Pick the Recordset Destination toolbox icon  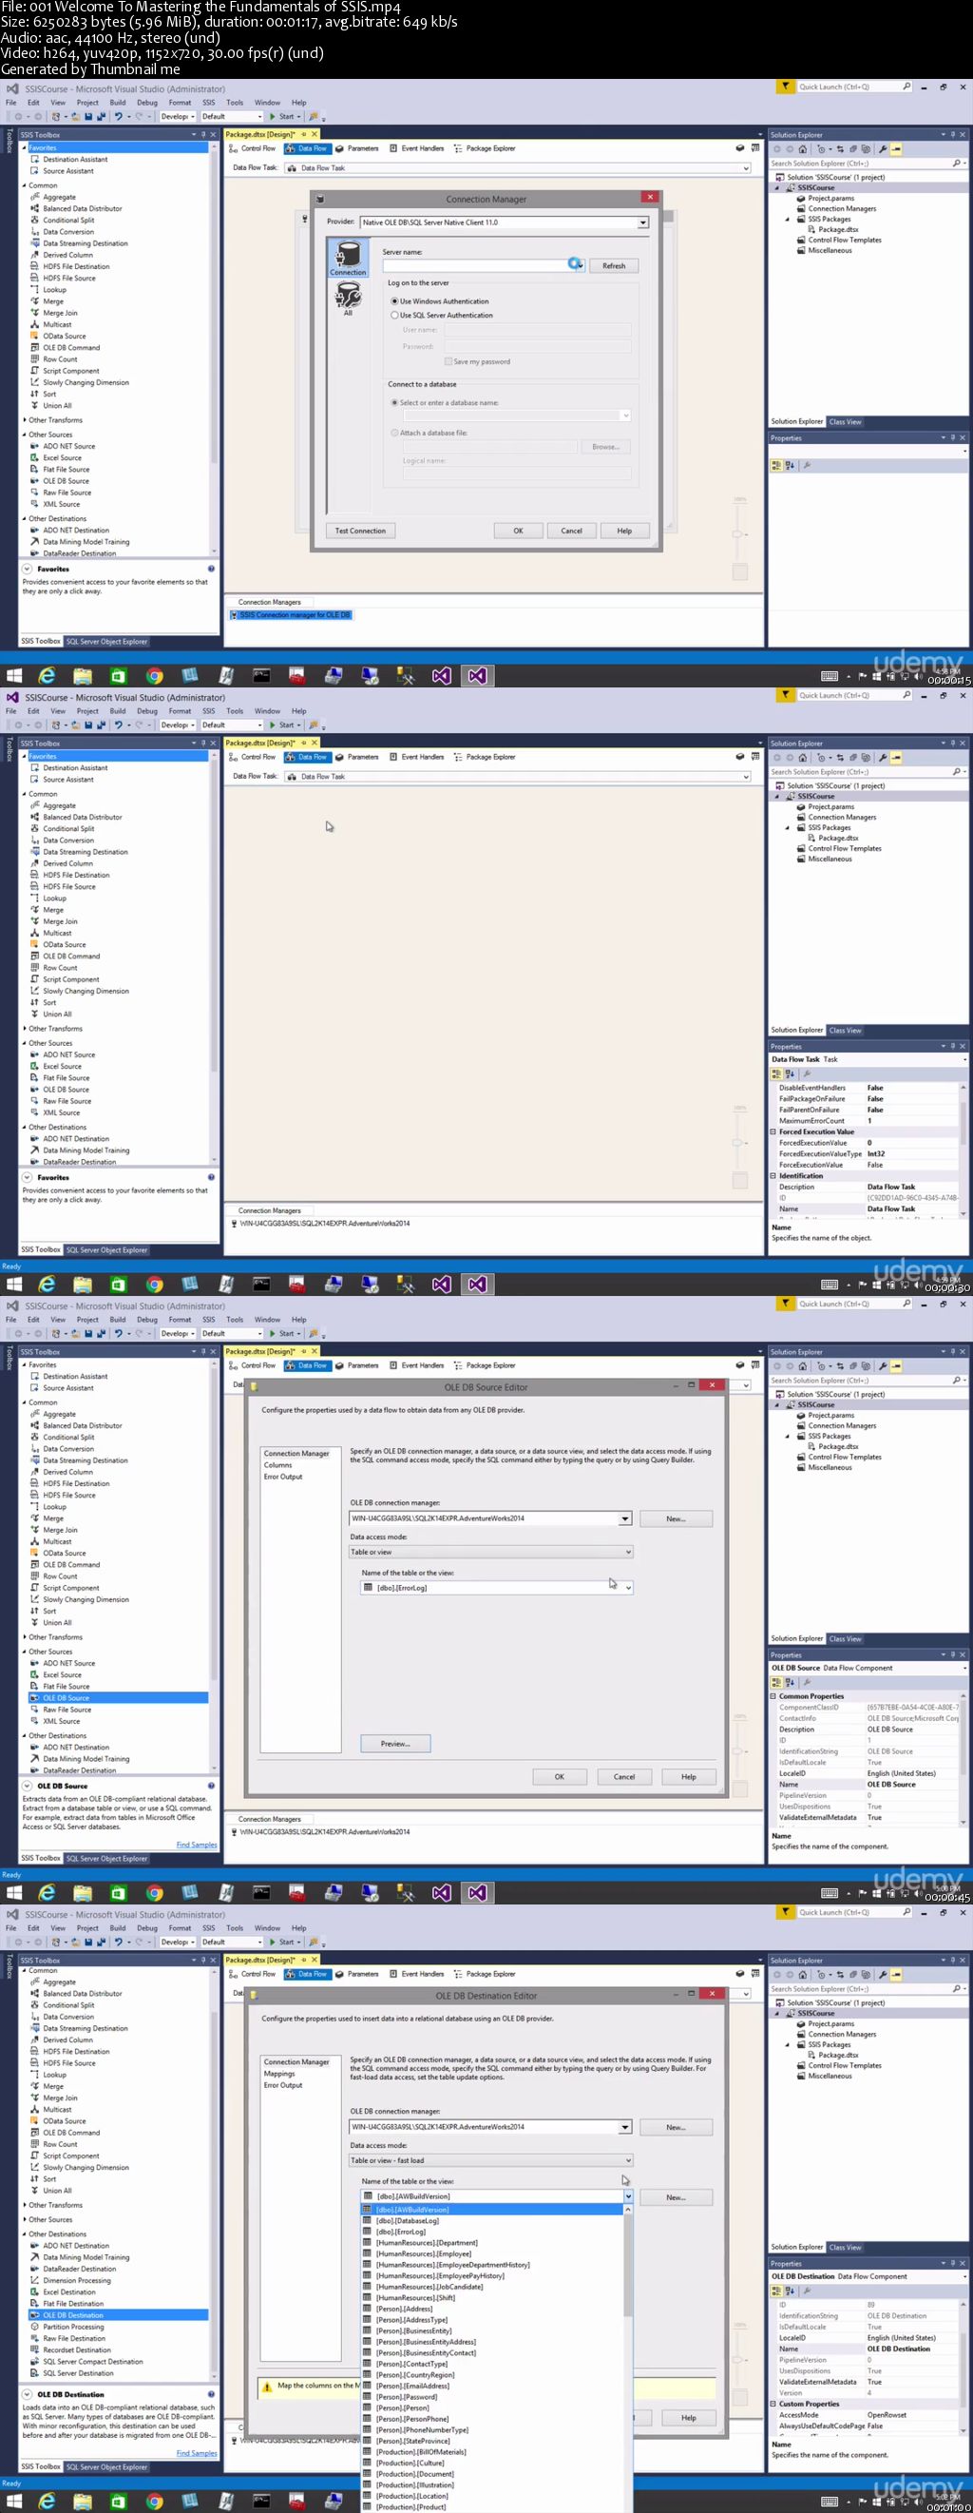click(35, 2349)
